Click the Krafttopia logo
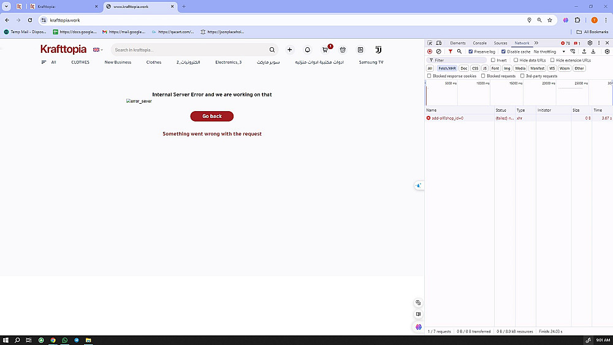The image size is (613, 345). pyautogui.click(x=63, y=49)
